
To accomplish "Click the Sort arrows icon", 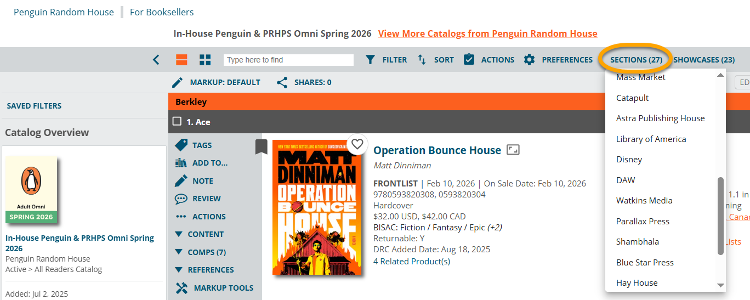I will pos(422,59).
